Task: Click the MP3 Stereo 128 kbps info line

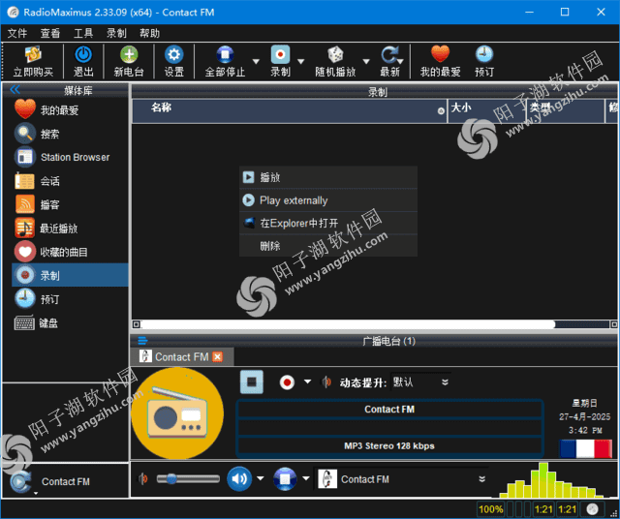Action: coord(389,445)
